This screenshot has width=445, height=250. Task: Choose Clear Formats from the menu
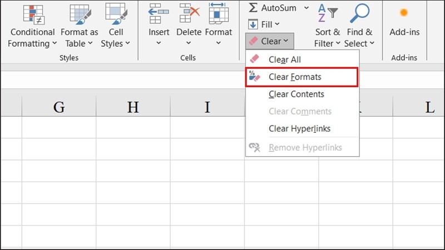(302, 77)
